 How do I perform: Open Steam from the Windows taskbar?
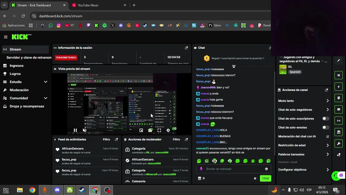pyautogui.click(x=82, y=190)
